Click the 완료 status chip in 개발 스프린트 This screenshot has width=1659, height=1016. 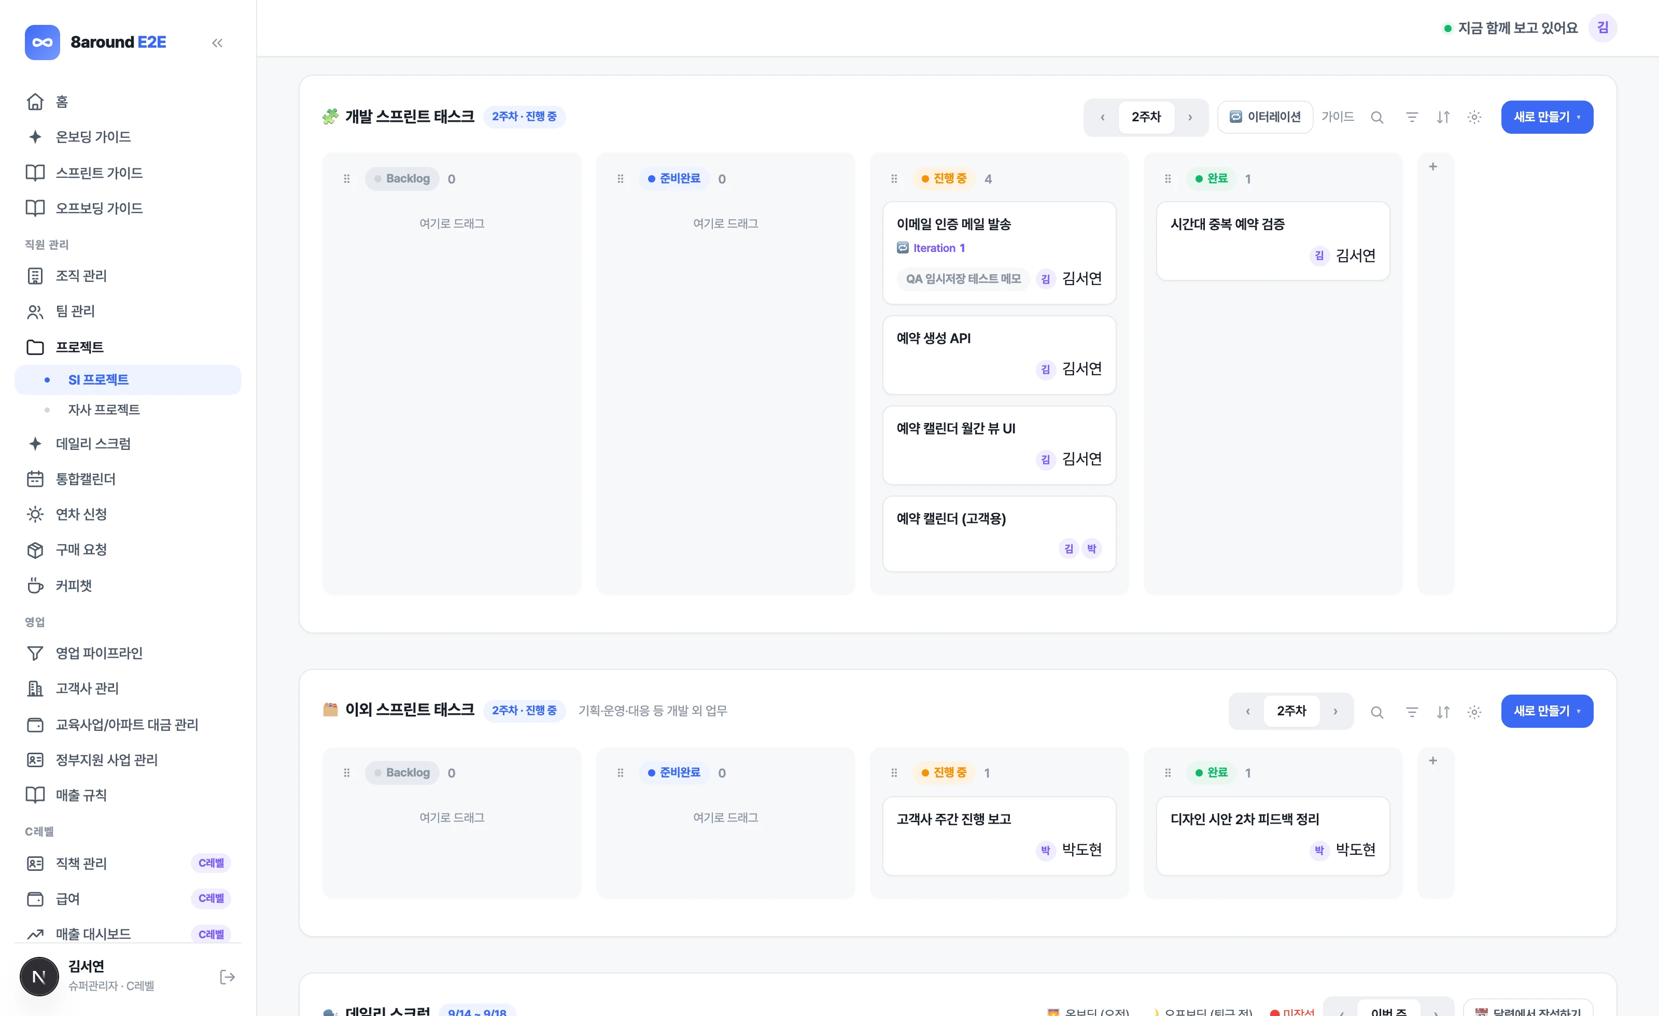1211,178
